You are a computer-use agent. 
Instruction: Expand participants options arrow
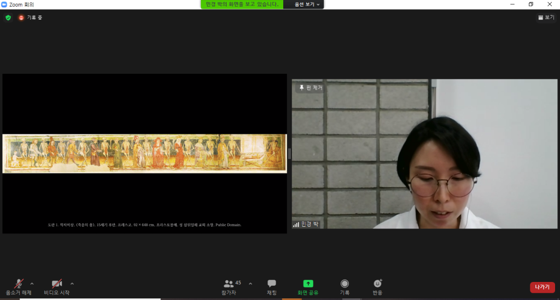(x=250, y=284)
